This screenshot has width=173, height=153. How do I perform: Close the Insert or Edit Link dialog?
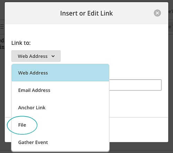[x=157, y=13]
